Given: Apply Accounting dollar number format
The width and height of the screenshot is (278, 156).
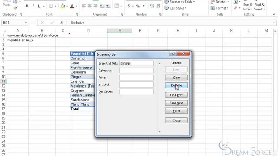Looking at the screenshot, I should (x=129, y=6).
